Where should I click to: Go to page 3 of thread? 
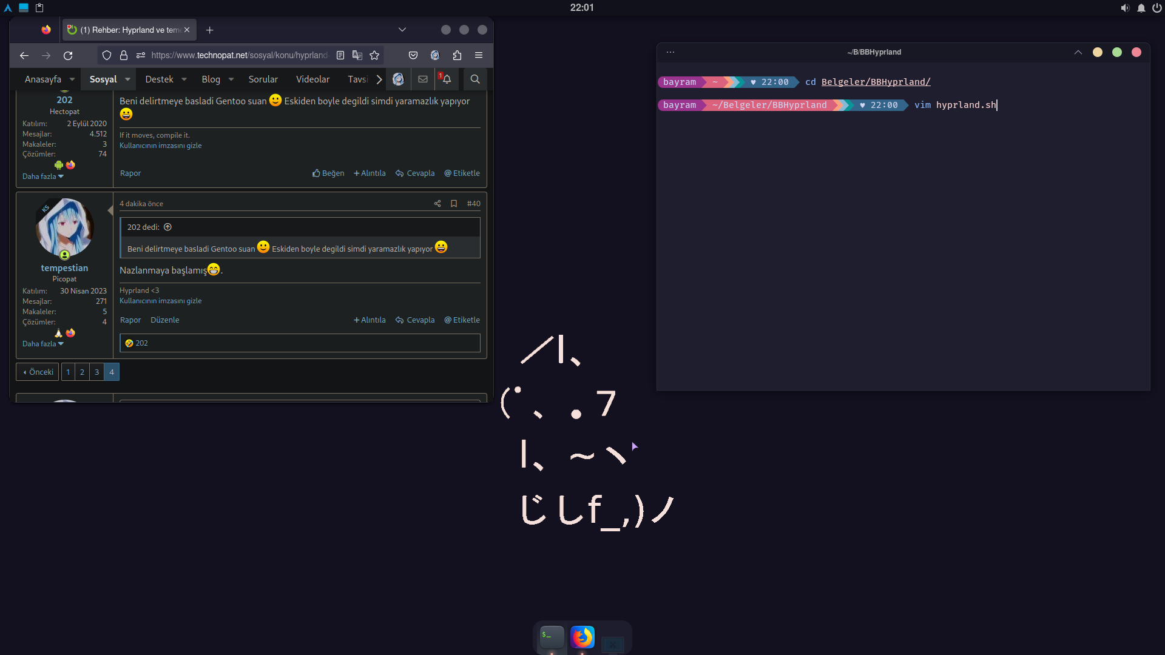(x=96, y=372)
